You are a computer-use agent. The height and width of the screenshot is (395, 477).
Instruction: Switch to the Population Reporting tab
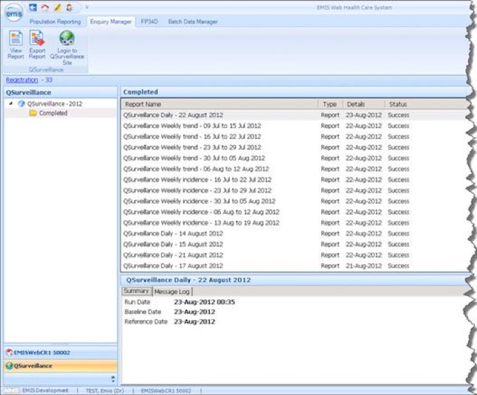[x=55, y=21]
